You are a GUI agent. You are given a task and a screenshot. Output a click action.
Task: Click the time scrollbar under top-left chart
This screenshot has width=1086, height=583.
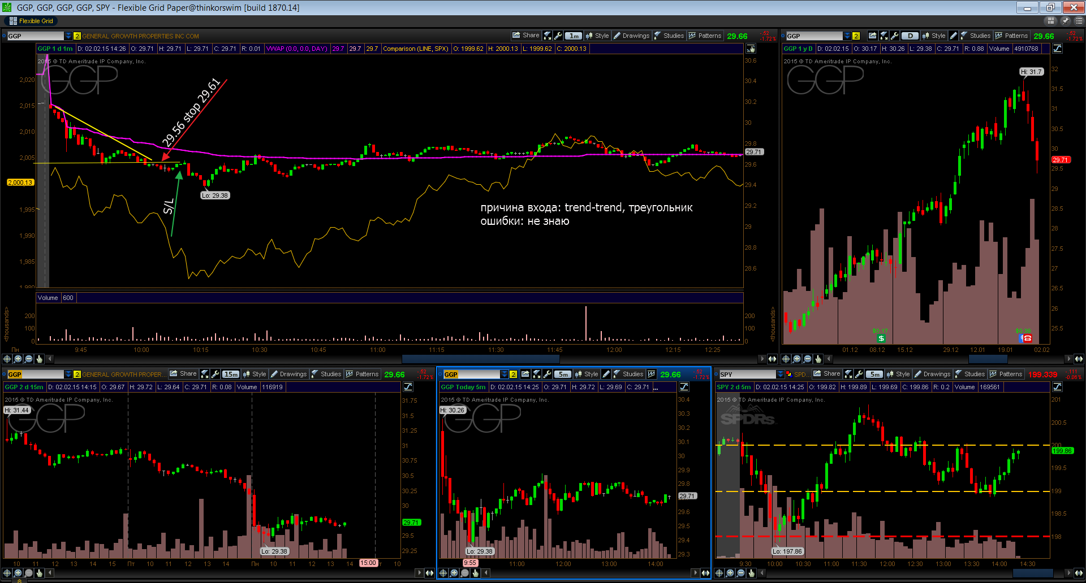point(481,359)
